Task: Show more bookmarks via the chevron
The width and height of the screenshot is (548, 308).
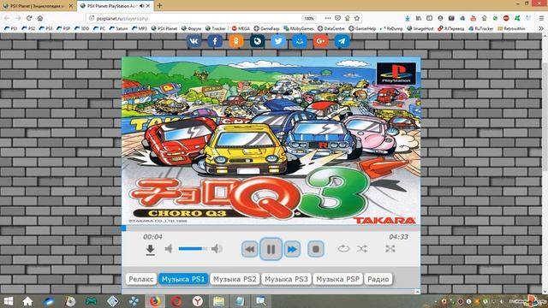Action: point(541,28)
